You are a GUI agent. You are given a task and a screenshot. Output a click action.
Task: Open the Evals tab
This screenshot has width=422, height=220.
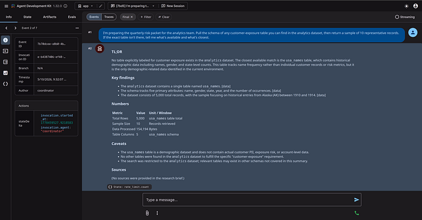tap(72, 17)
